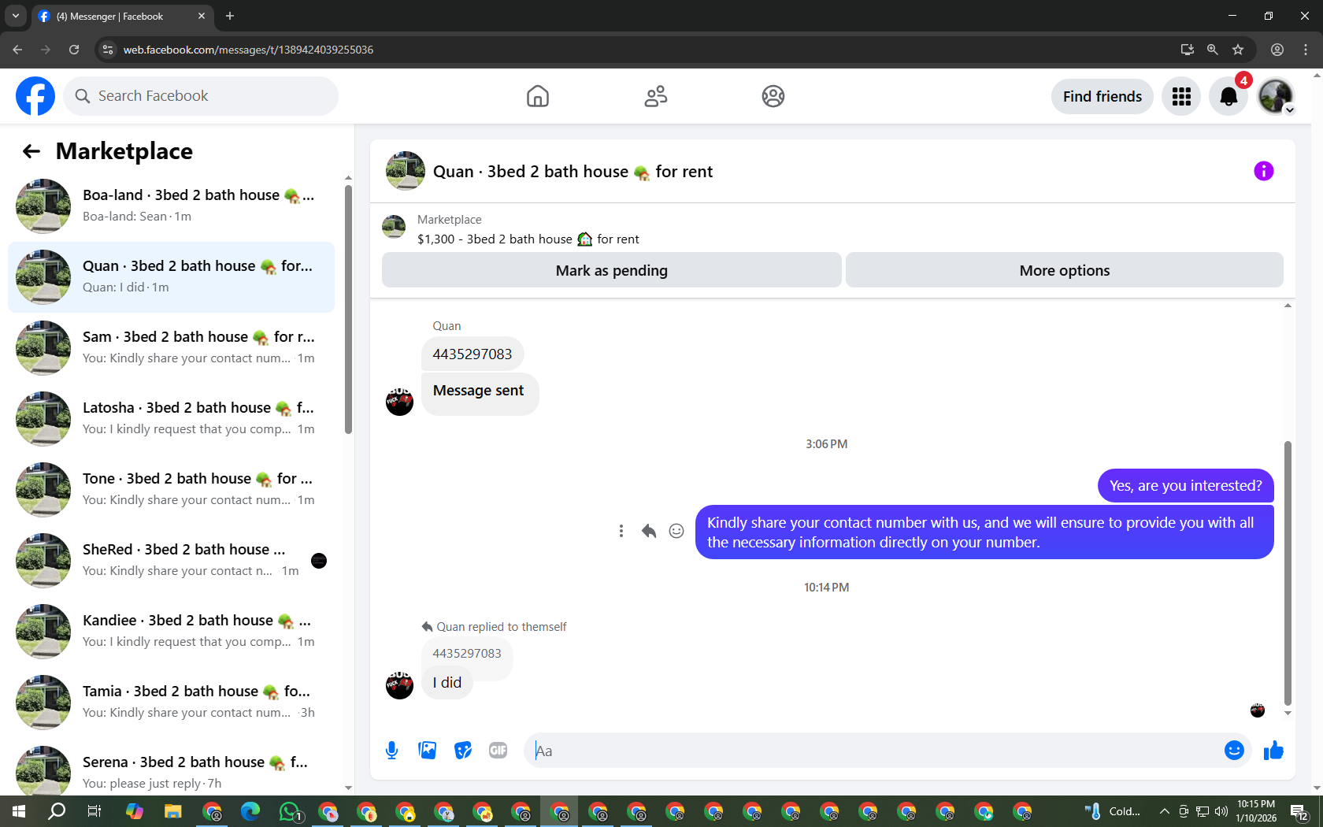This screenshot has width=1323, height=827.
Task: Open File Explorer from taskbar
Action: point(173,811)
